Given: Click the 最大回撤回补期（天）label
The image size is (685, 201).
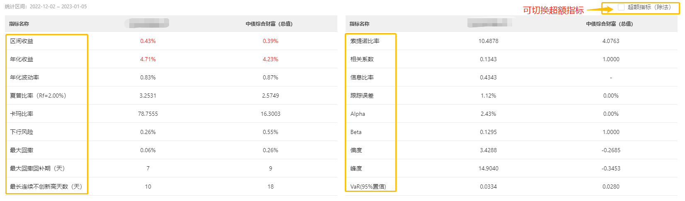Looking at the screenshot, I should point(37,168).
